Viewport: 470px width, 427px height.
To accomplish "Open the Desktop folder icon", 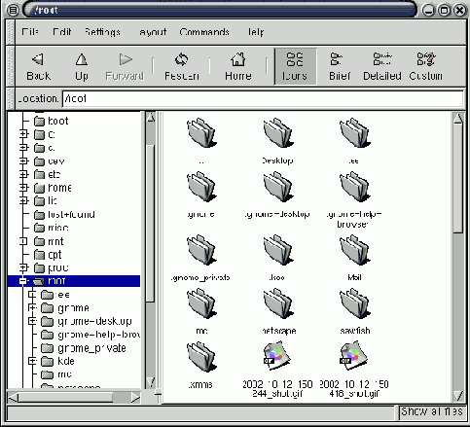I will click(277, 133).
